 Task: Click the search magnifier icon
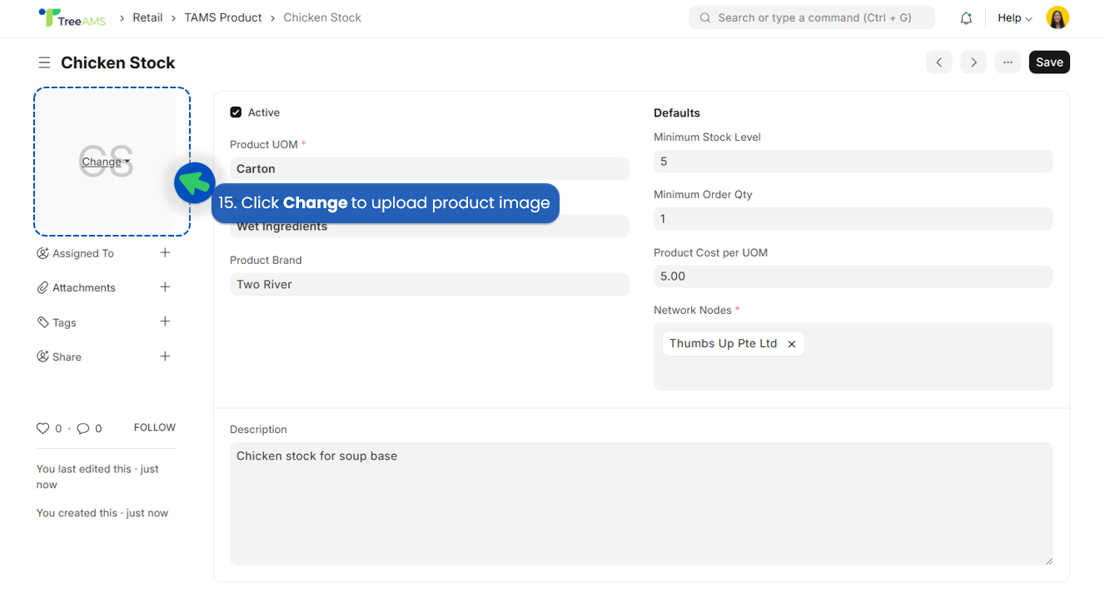click(705, 17)
